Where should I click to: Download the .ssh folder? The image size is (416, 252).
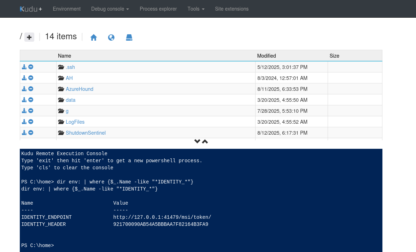(x=24, y=67)
